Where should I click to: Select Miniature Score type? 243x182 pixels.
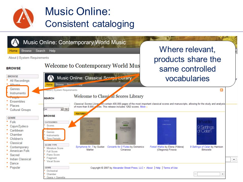(x=55, y=148)
